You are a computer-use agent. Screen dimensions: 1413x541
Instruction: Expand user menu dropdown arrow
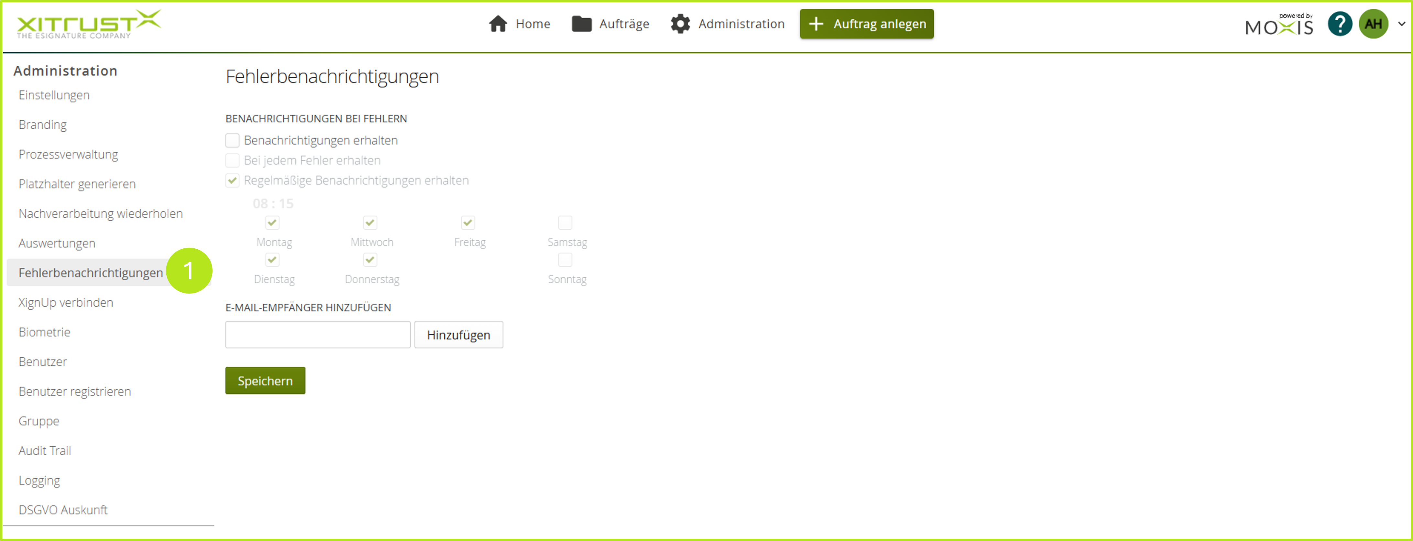coord(1401,24)
